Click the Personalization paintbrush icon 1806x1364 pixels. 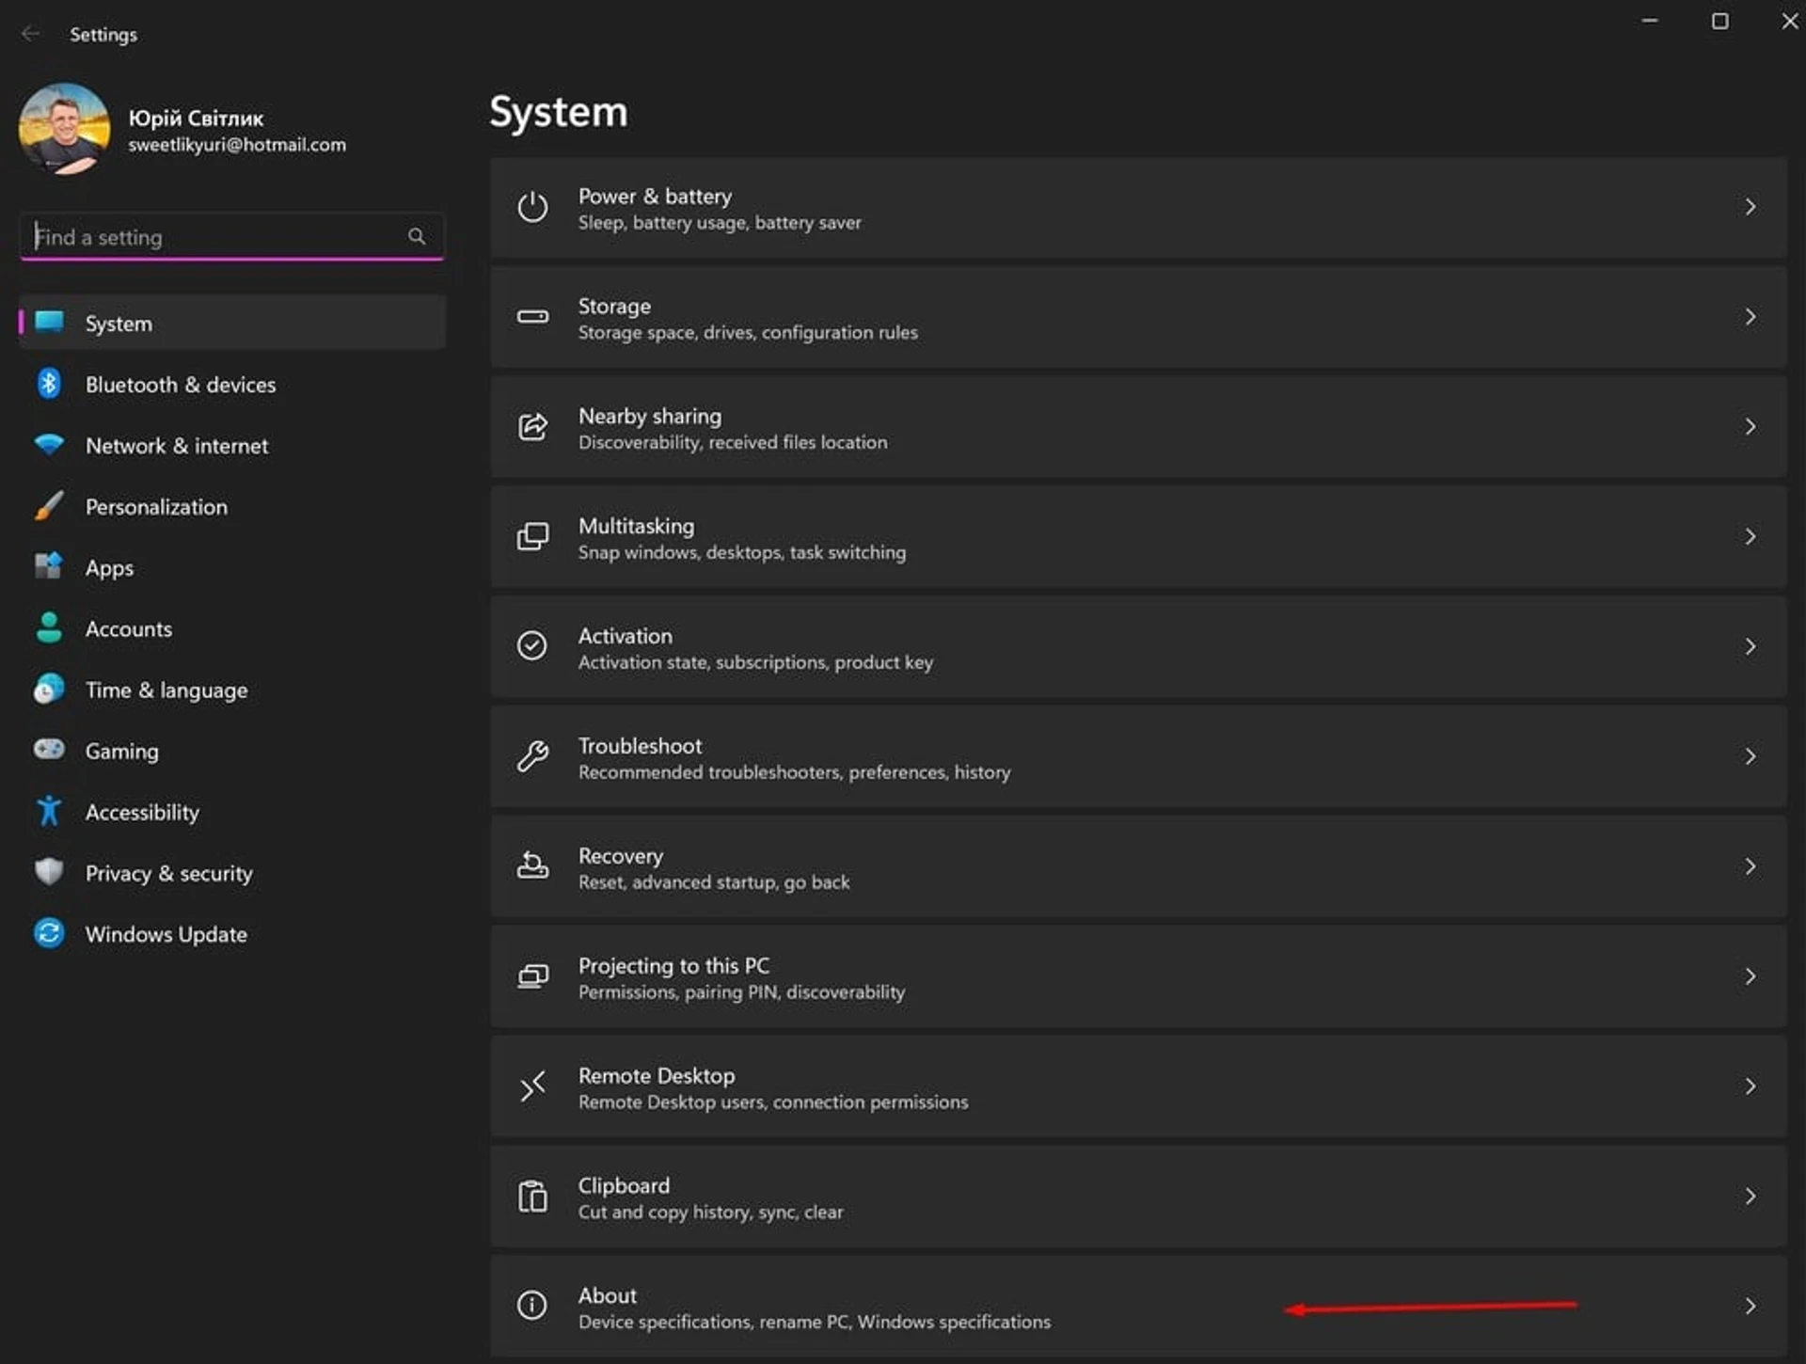click(49, 506)
